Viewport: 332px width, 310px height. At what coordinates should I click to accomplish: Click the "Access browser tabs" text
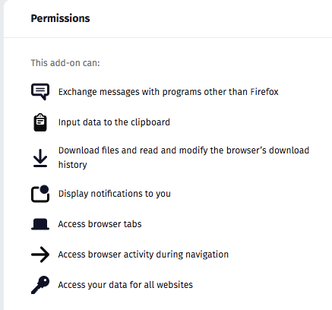click(x=100, y=224)
